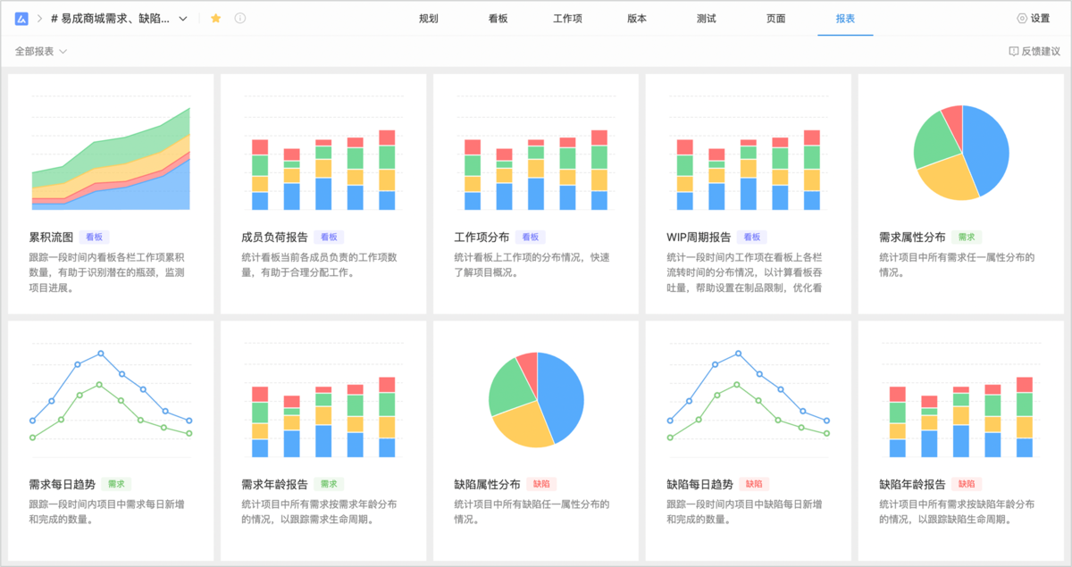Expand the 易成商城需求 project dropdown
1072x567 pixels.
pos(183,18)
